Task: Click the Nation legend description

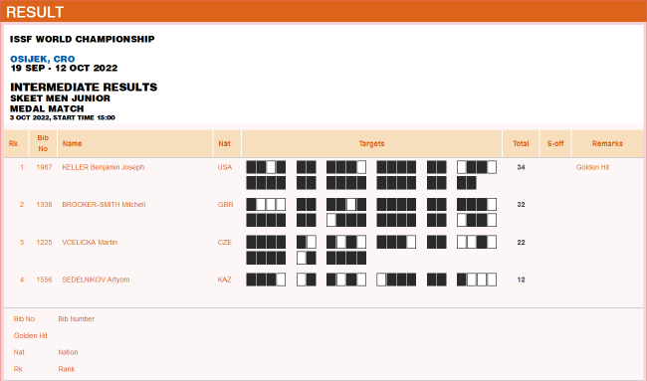Action: [68, 352]
